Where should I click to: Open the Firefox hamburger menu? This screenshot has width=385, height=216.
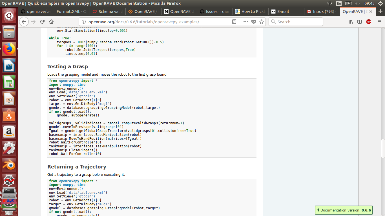pyautogui.click(x=380, y=22)
